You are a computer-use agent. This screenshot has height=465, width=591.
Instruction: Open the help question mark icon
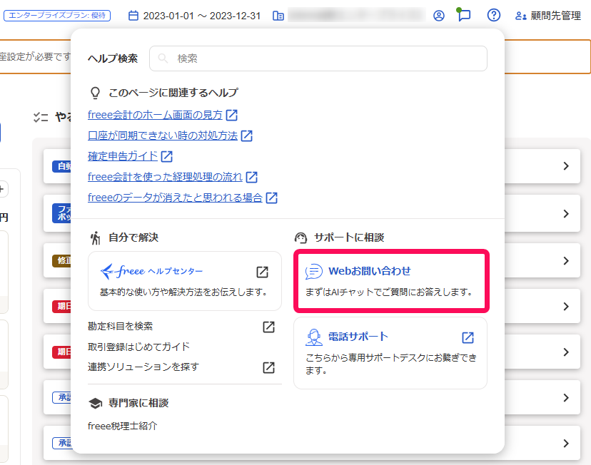(x=493, y=15)
